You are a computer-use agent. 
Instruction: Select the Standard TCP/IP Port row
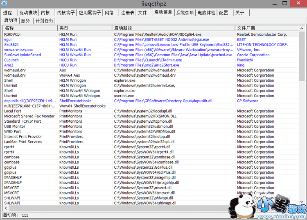[151, 121]
